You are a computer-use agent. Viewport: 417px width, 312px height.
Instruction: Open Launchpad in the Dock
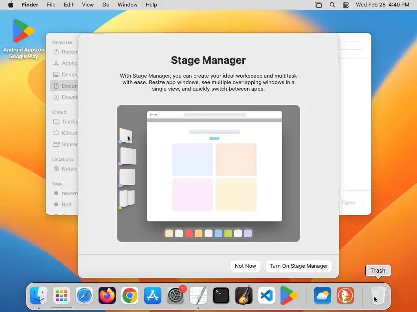61,295
